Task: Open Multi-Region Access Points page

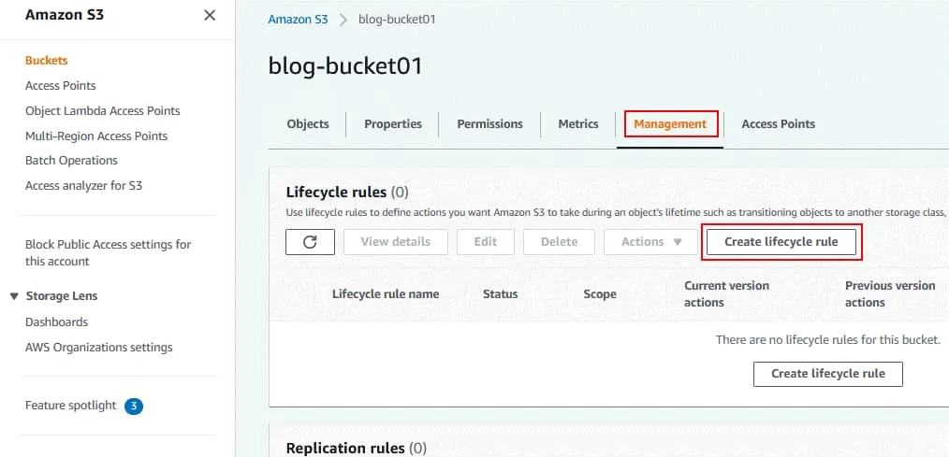Action: (x=96, y=136)
